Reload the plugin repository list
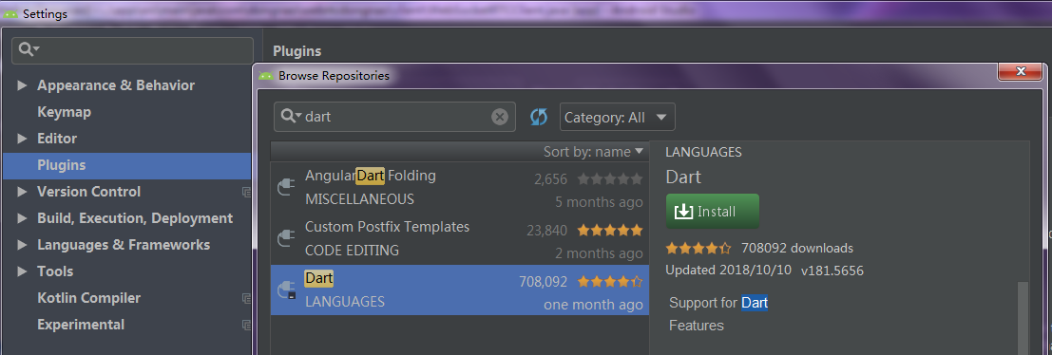 tap(538, 117)
